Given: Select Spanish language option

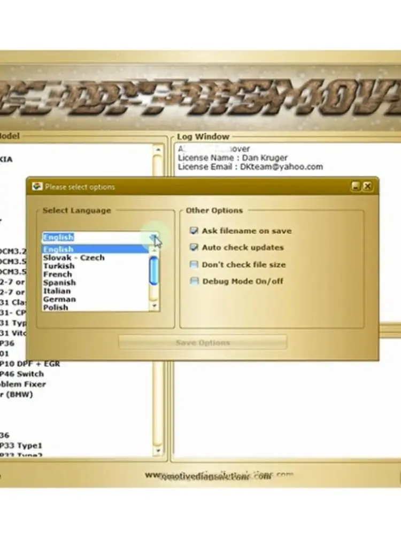Looking at the screenshot, I should [x=59, y=282].
